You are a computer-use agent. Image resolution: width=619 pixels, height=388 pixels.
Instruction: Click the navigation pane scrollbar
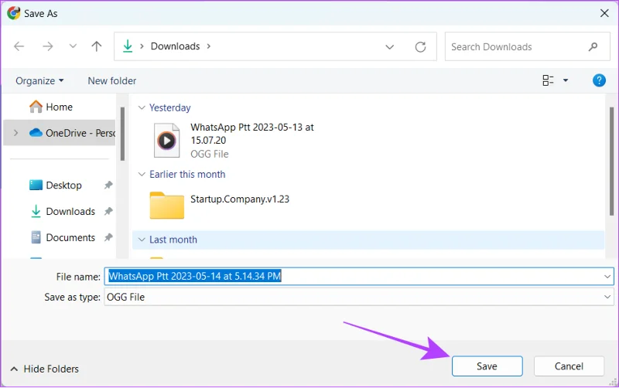tap(122, 134)
